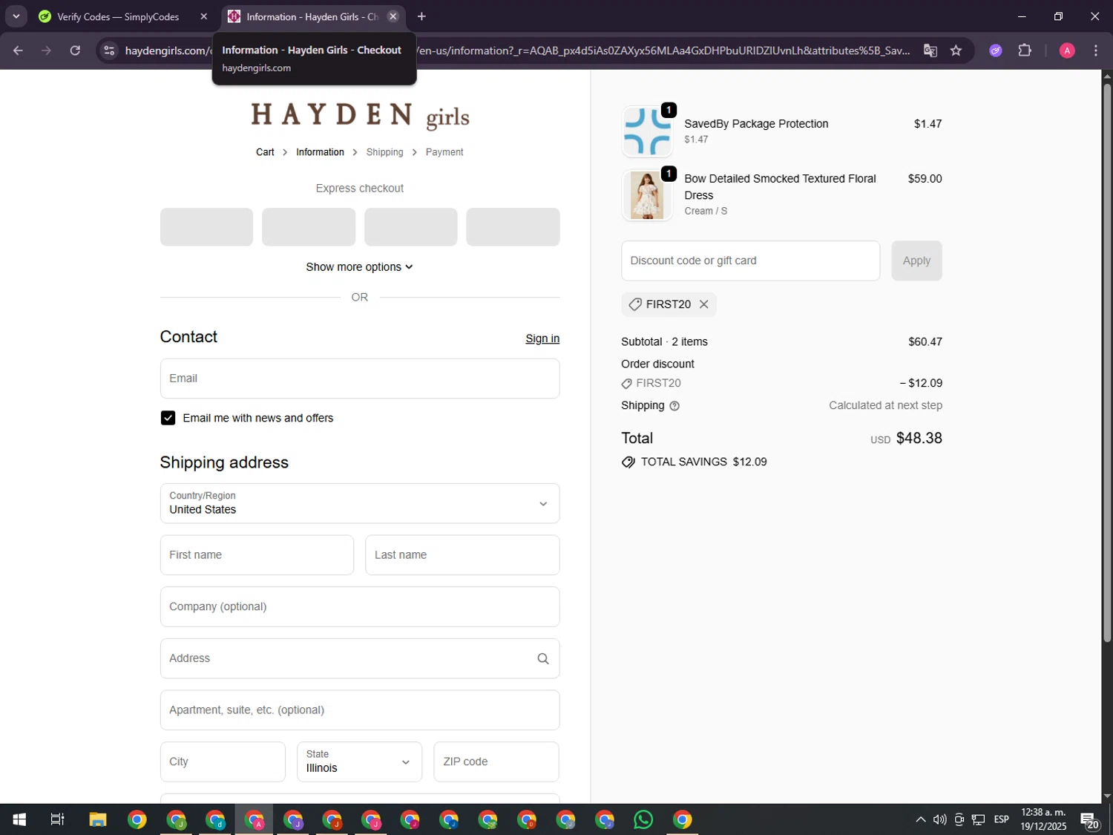Focus the Email input field
The image size is (1113, 835).
tap(360, 379)
